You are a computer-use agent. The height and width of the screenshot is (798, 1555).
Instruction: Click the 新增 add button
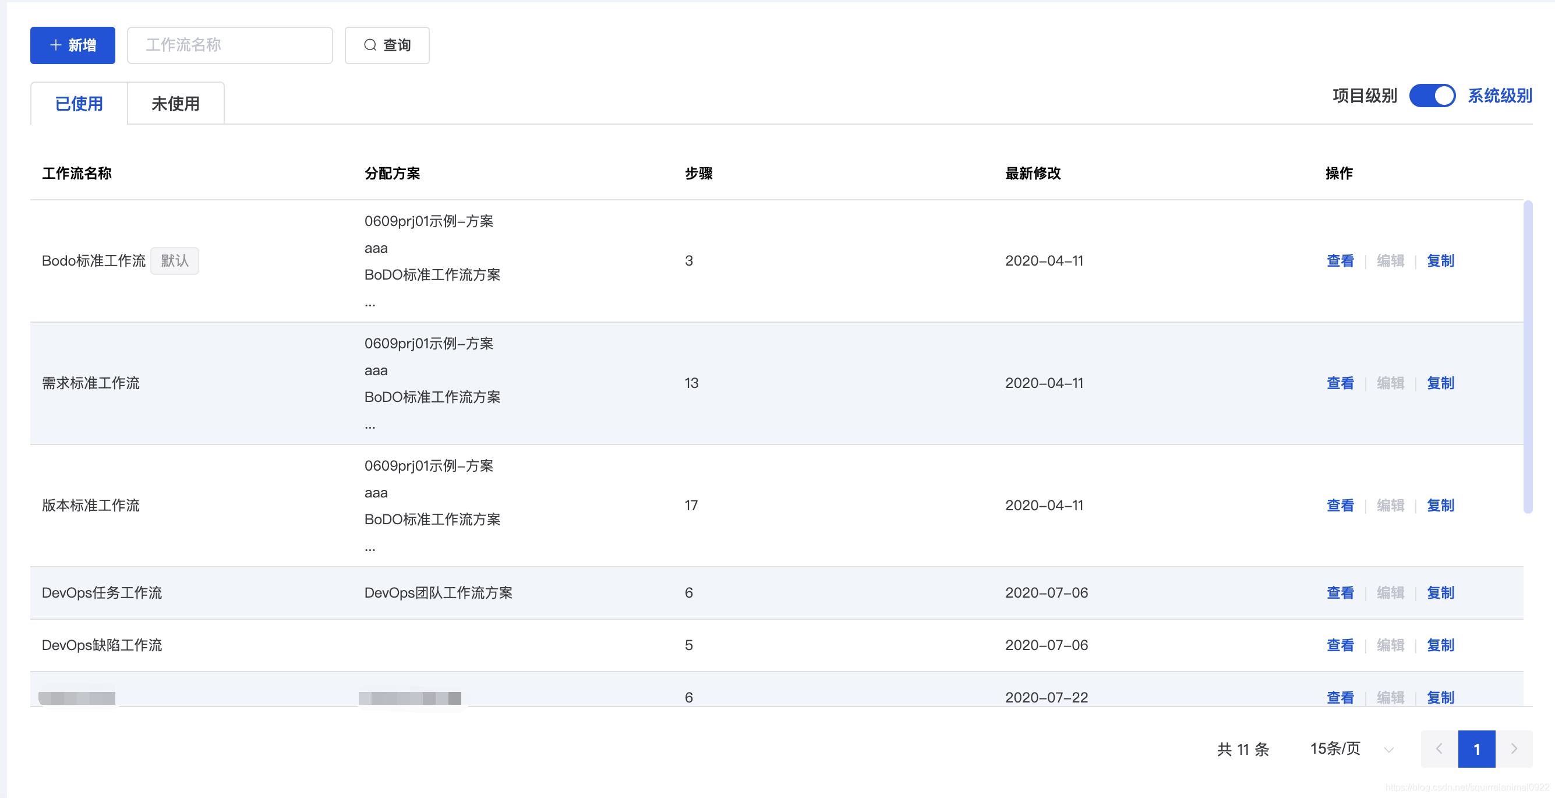72,45
